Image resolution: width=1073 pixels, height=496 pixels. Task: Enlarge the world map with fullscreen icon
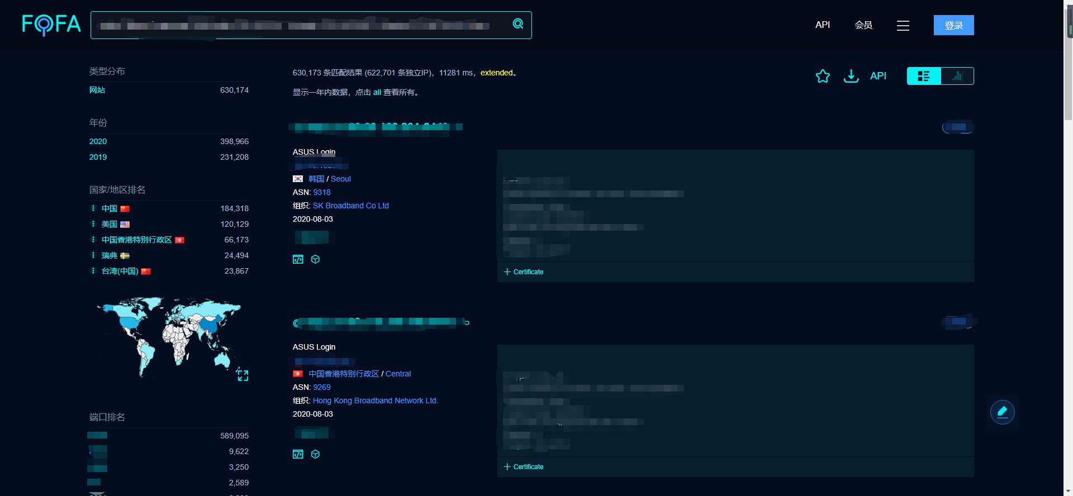click(243, 375)
